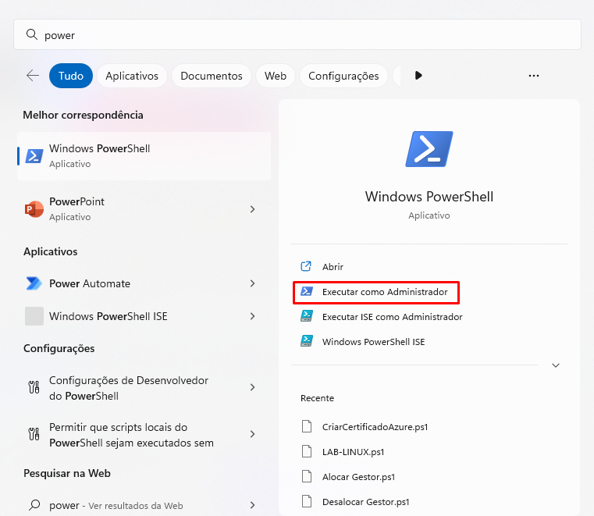Expand the Windows PowerShell ISE chevron

(x=252, y=316)
